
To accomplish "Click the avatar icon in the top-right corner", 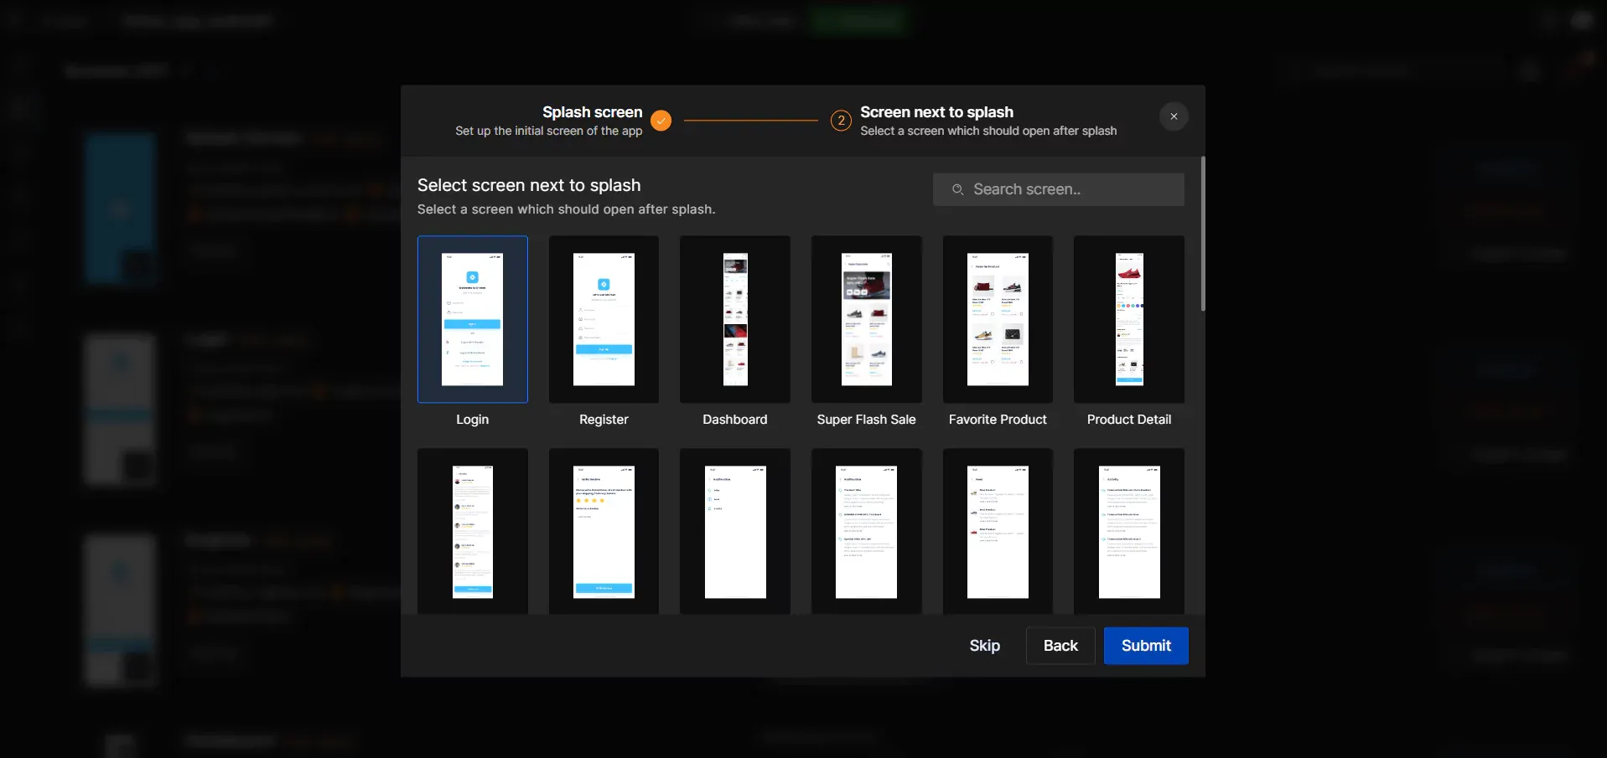I will point(1583,20).
